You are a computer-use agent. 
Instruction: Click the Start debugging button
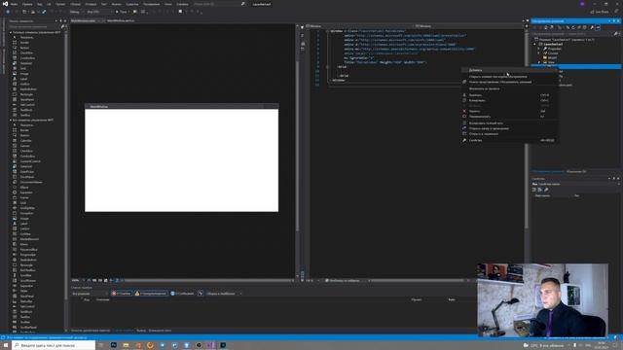point(121,12)
